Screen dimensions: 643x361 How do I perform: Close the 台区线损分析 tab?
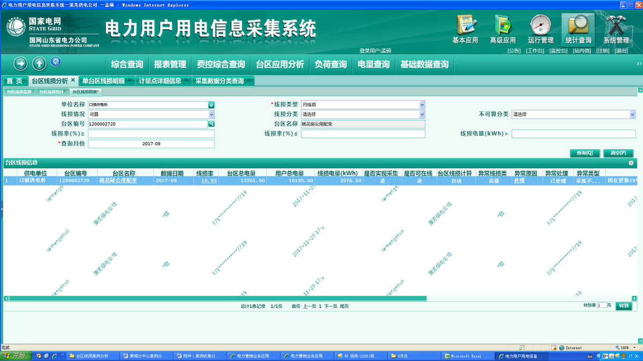coord(73,80)
